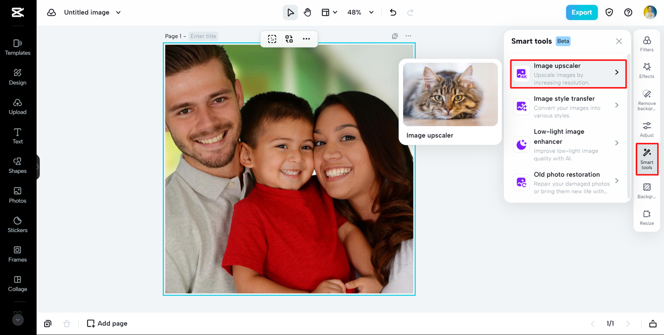Select the Text tool in sidebar

point(18,136)
